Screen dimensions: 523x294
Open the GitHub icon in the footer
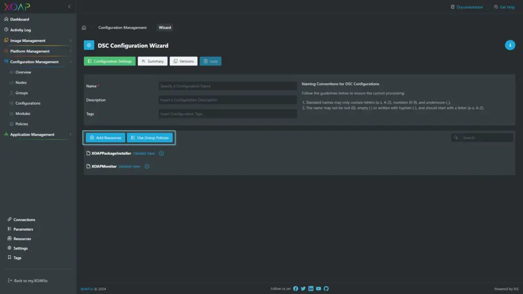[x=326, y=289]
